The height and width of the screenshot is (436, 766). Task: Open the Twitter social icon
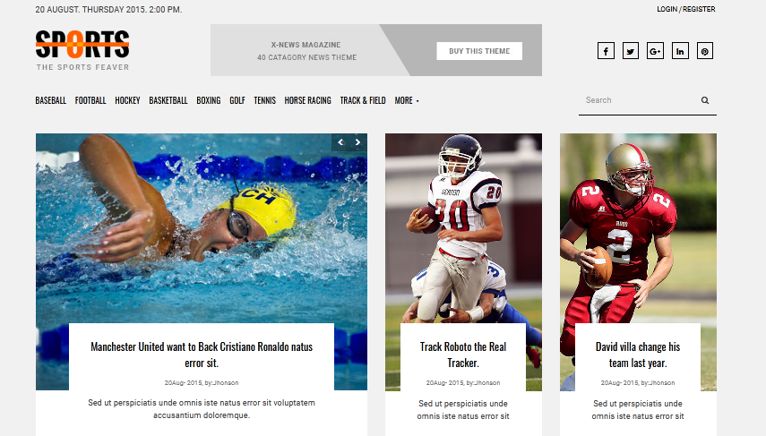631,51
